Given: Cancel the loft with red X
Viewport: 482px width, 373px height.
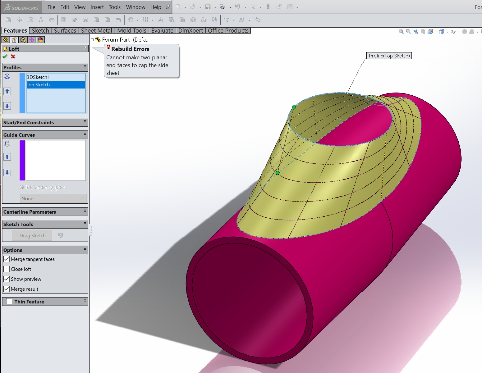Looking at the screenshot, I should coord(13,57).
